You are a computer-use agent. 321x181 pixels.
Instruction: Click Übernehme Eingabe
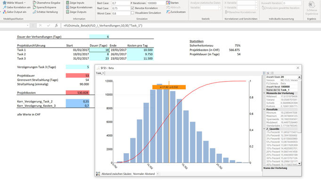(x=47, y=3)
